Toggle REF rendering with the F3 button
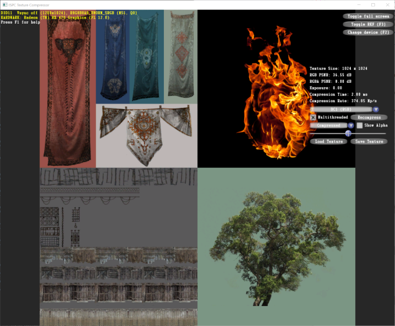Screen dimensions: 395x326 (368, 24)
